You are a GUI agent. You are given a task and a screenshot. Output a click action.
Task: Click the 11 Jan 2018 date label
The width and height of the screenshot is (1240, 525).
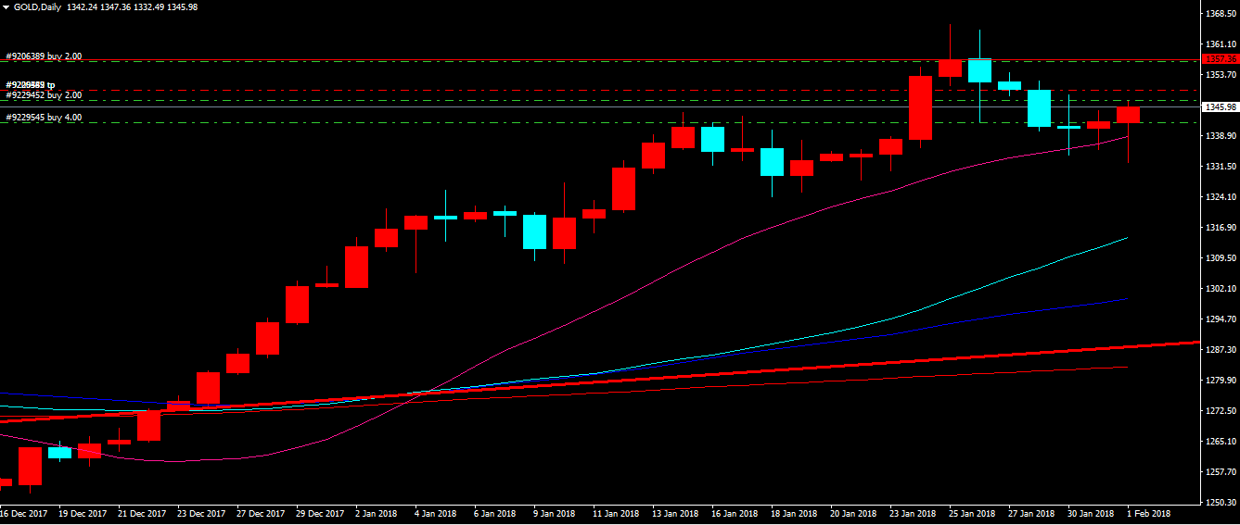point(617,514)
